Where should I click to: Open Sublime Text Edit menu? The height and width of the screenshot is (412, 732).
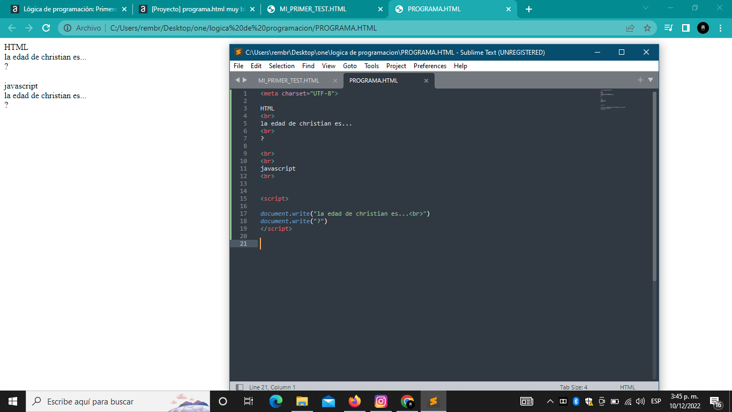pos(256,66)
